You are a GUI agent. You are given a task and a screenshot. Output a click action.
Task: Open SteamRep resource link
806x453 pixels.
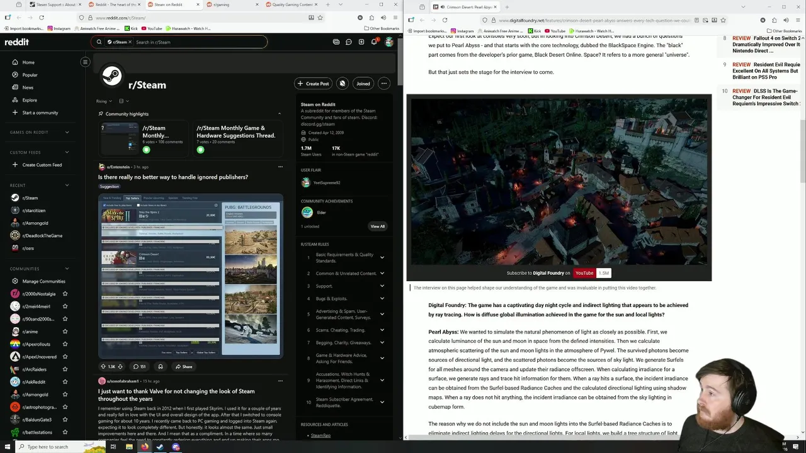[321, 435]
